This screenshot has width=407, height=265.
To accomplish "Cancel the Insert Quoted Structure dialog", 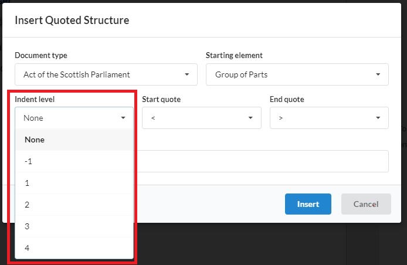I will [365, 204].
